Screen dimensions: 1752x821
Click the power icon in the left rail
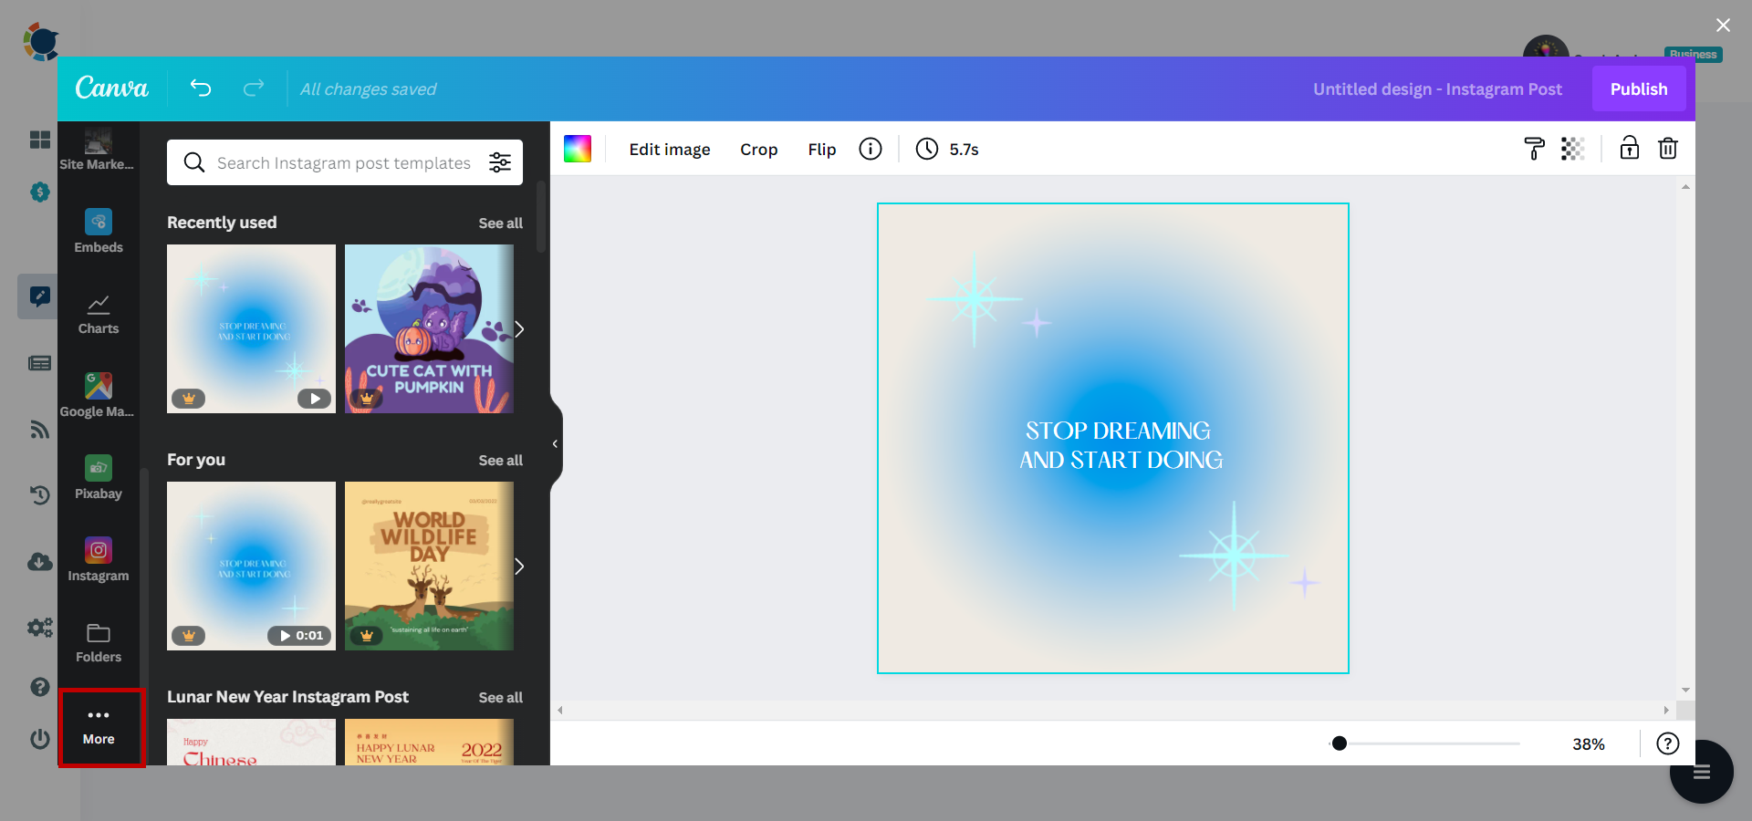(39, 739)
